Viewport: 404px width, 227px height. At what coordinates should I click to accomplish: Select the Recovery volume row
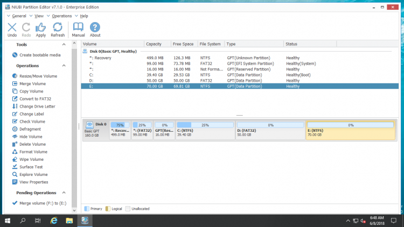tap(240, 58)
